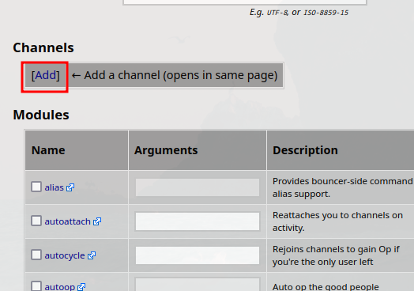Enable the alias module checkbox

click(36, 187)
